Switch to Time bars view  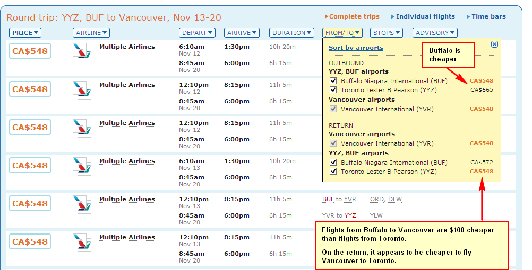click(x=486, y=16)
